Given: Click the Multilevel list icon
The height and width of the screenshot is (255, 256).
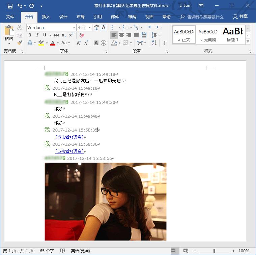Looking at the screenshot, I should point(137,27).
